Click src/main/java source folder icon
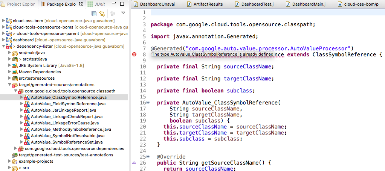385x171 pixels. (x=15, y=53)
